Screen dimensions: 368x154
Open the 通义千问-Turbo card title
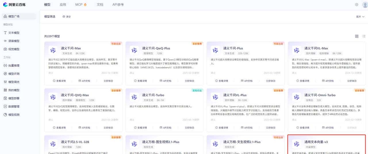coord(153,95)
